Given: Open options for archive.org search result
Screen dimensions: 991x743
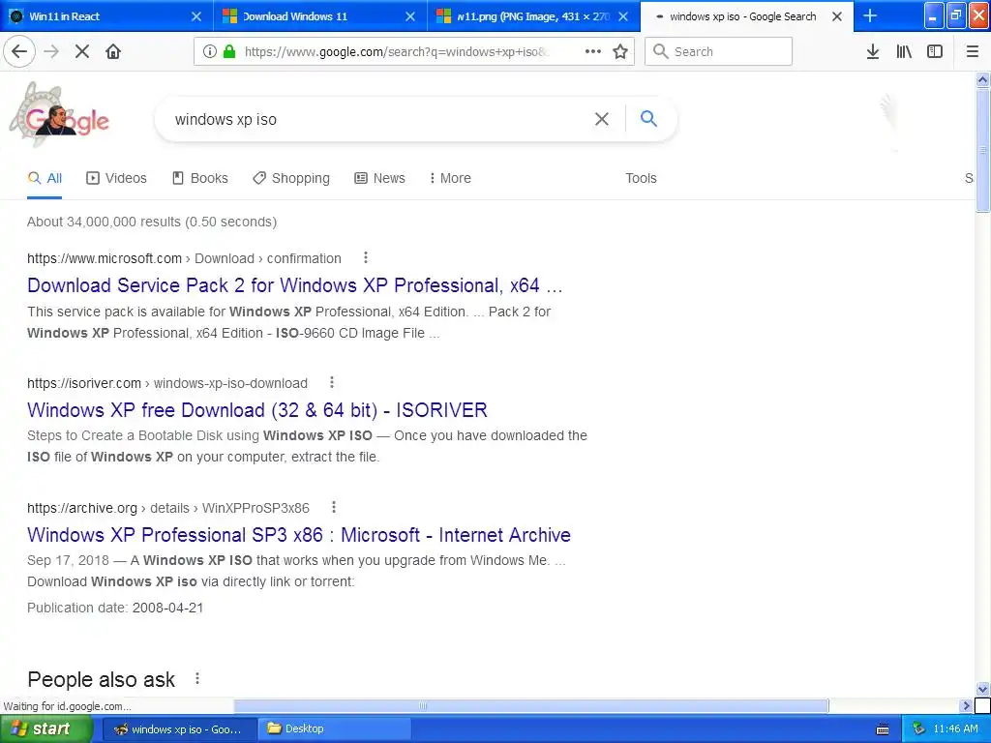Looking at the screenshot, I should 334,507.
